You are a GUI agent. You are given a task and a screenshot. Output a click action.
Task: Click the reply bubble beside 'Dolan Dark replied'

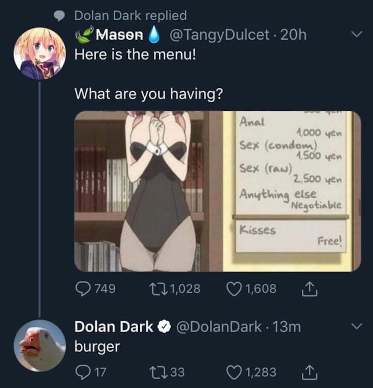tap(63, 16)
